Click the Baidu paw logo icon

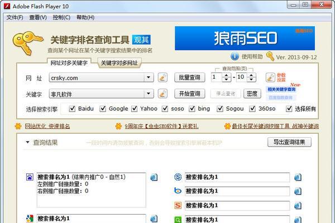coord(30,177)
